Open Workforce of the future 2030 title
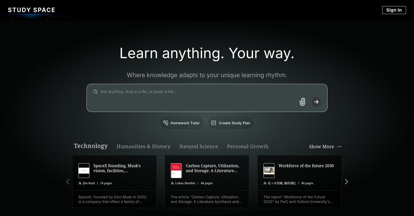 [306, 166]
